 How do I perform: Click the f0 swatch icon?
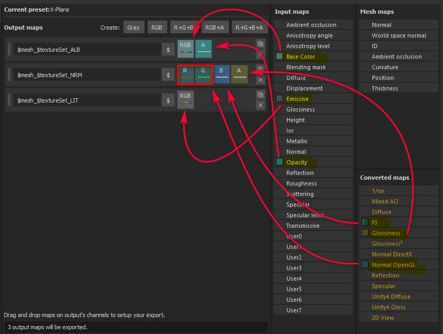click(x=365, y=222)
